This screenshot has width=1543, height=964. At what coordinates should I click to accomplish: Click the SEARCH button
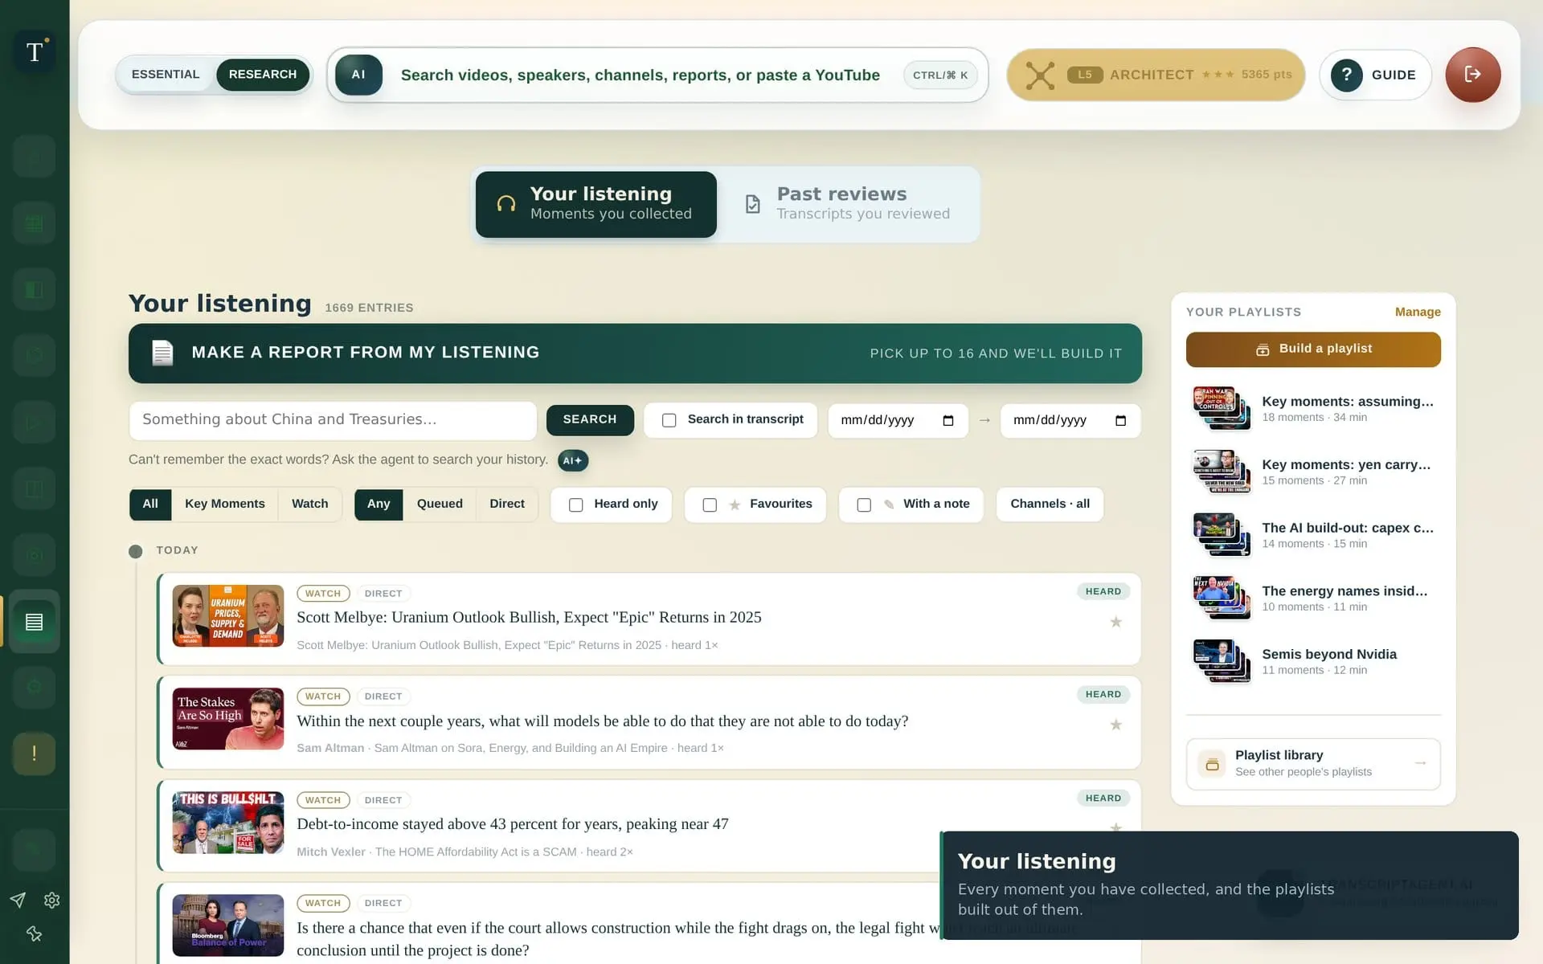tap(590, 420)
